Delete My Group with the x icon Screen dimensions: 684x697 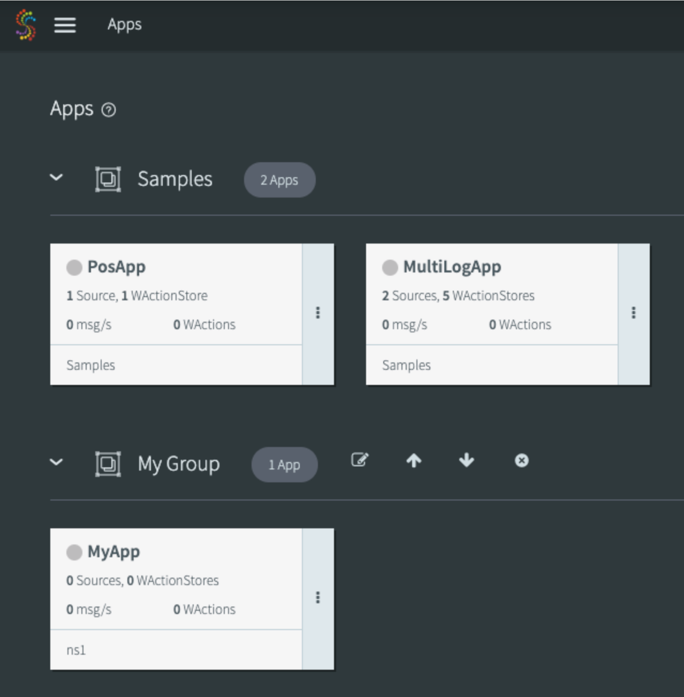pyautogui.click(x=522, y=460)
